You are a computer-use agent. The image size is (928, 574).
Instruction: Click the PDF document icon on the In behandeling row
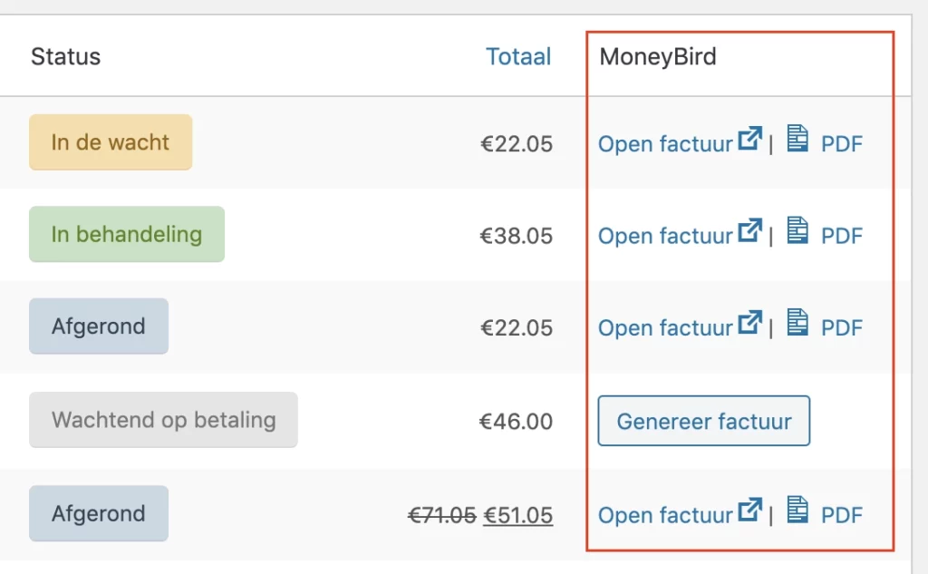[x=797, y=232]
